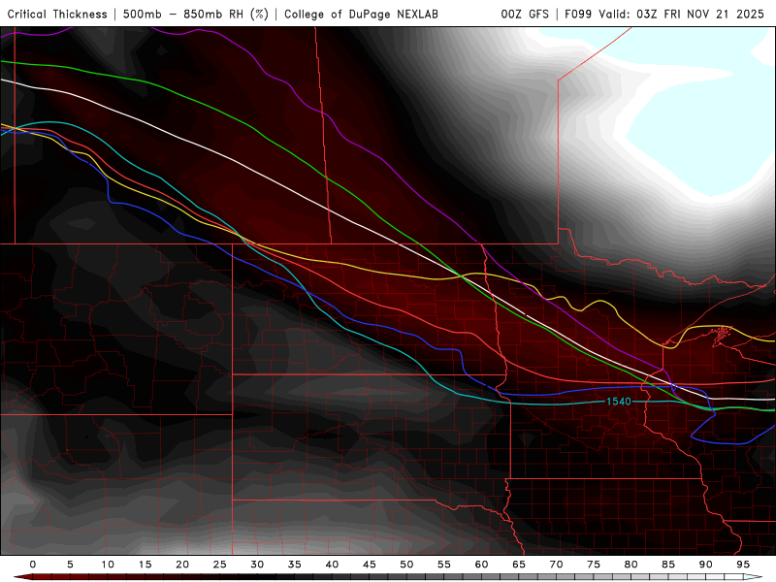The width and height of the screenshot is (776, 582).
Task: Click the "40" color scale number
Action: [x=332, y=565]
